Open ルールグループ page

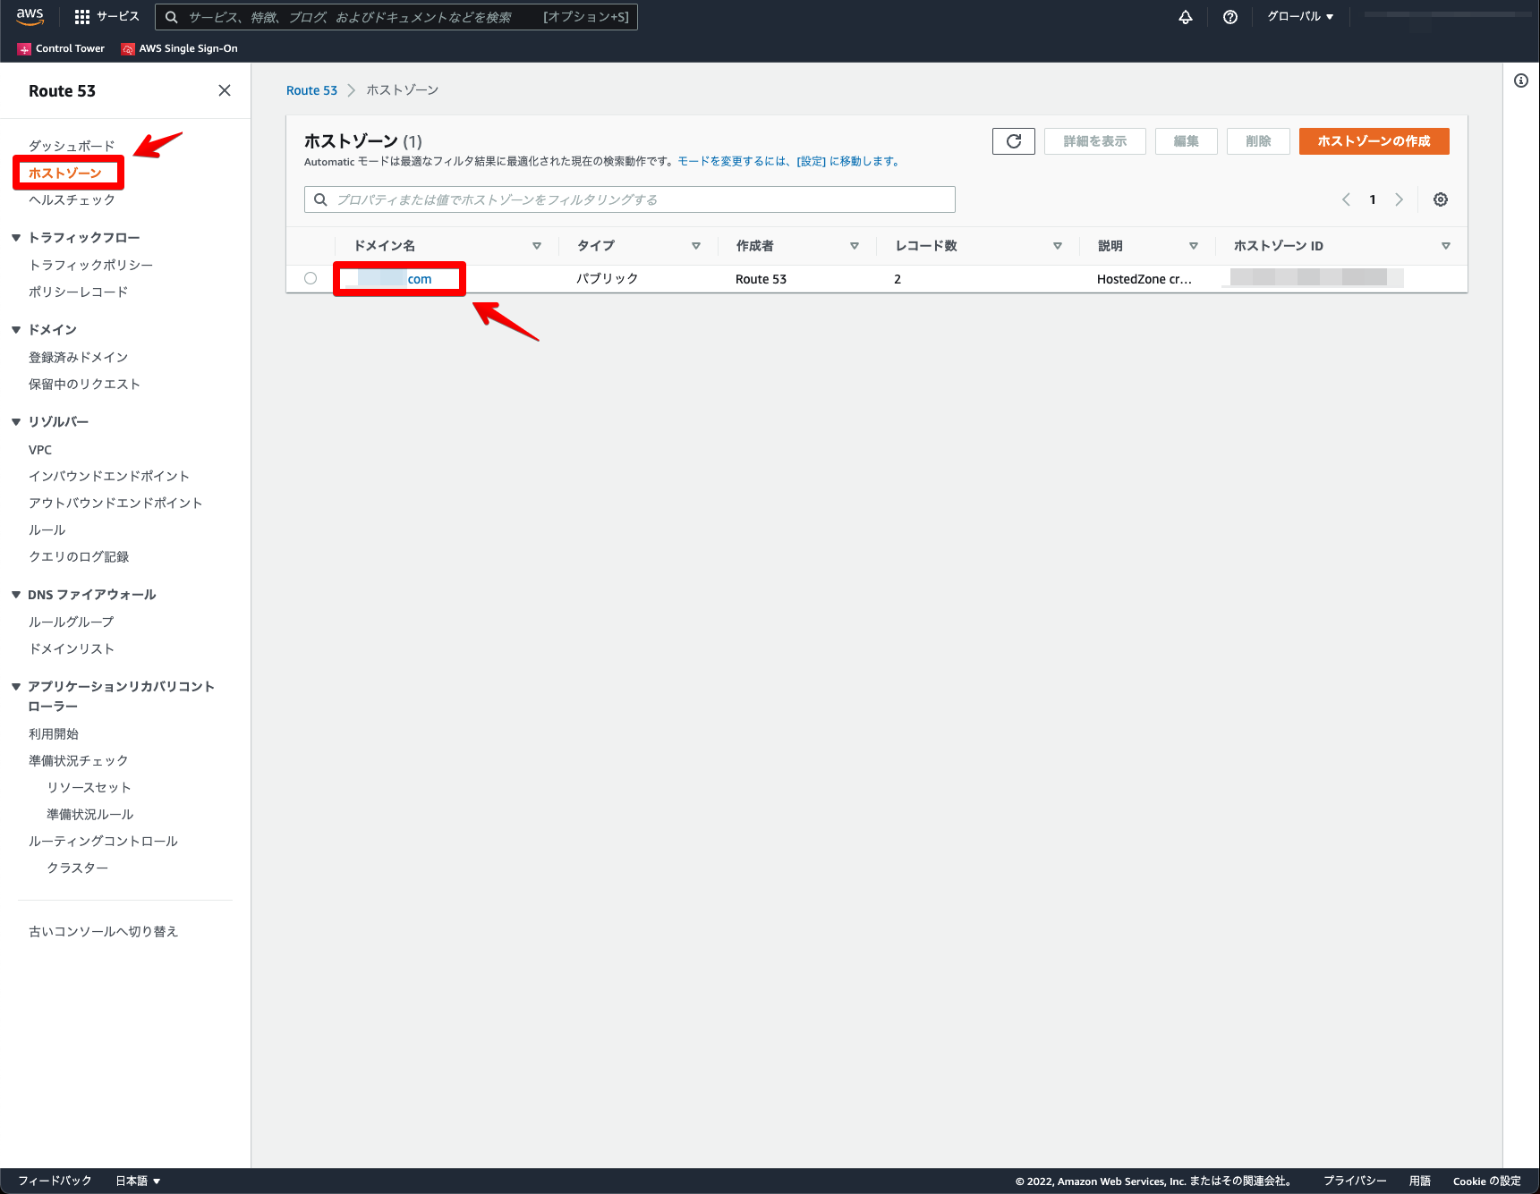[72, 622]
